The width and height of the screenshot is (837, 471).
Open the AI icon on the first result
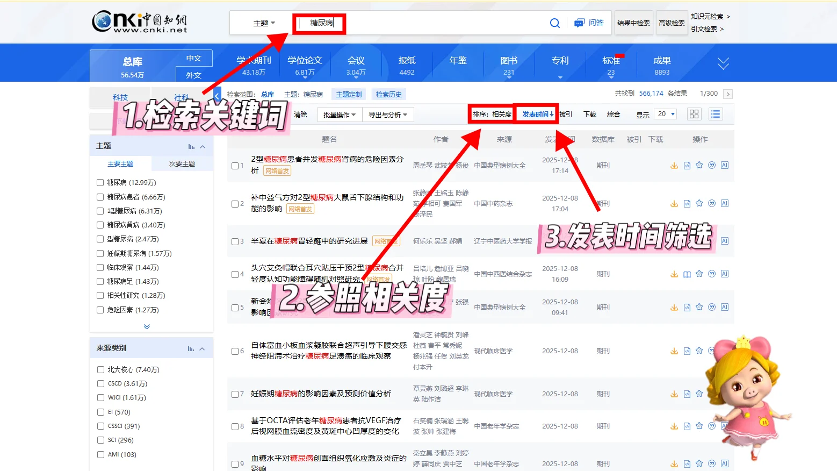click(725, 165)
